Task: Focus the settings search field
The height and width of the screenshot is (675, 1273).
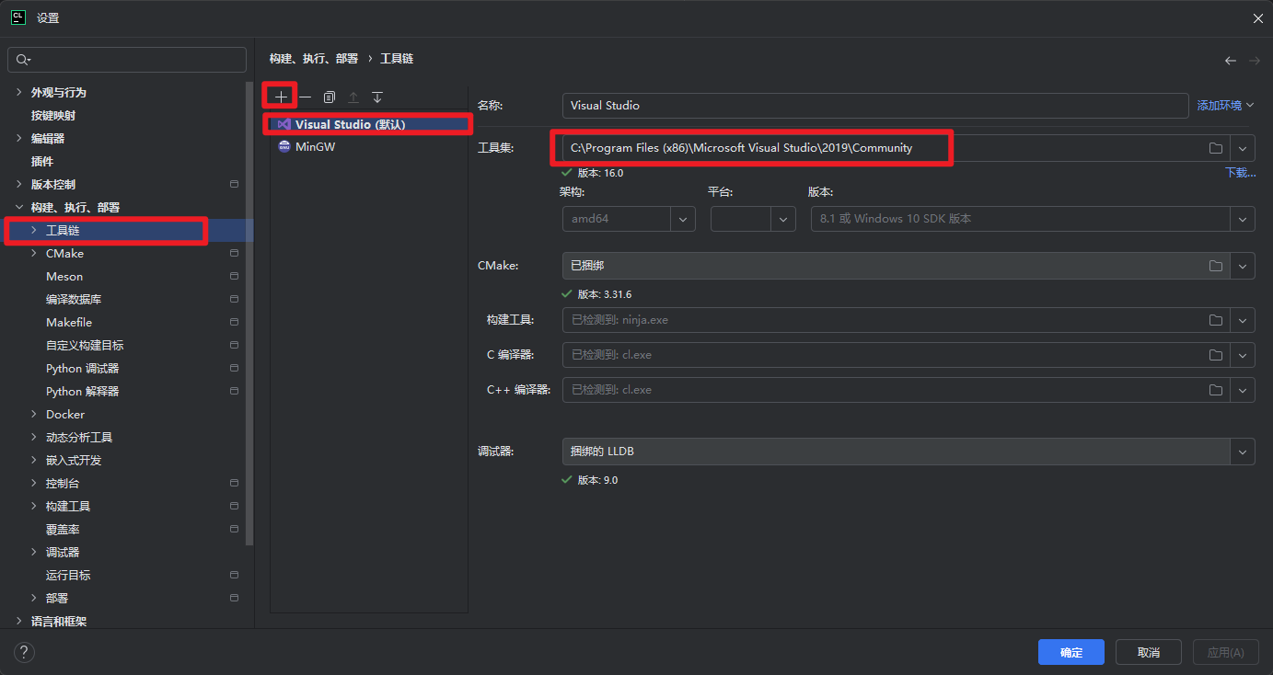Action: [x=127, y=60]
